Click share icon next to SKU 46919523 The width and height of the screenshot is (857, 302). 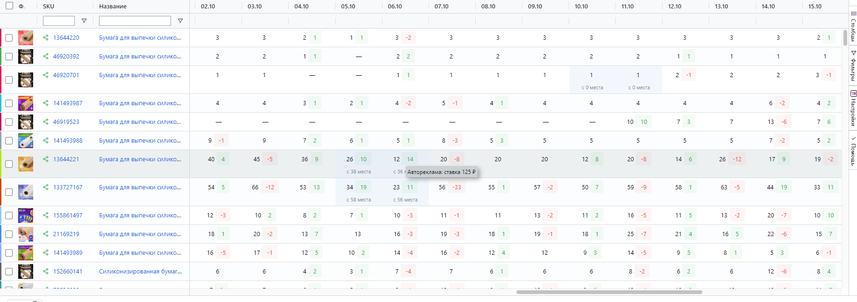46,122
